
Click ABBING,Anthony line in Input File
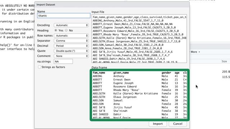pos(128,21)
